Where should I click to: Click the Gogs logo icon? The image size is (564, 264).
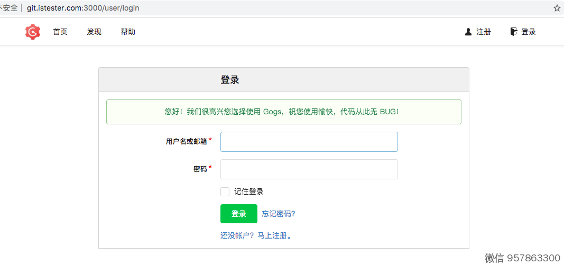click(33, 32)
